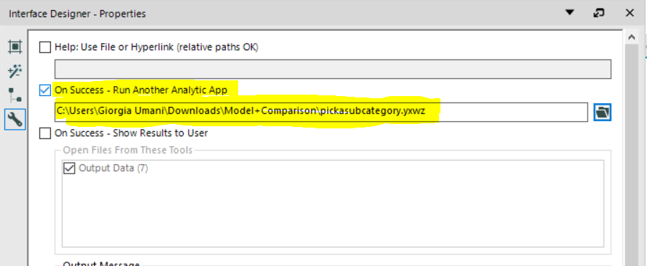Browse for analytic app with folder icon
647x266 pixels.
[602, 112]
